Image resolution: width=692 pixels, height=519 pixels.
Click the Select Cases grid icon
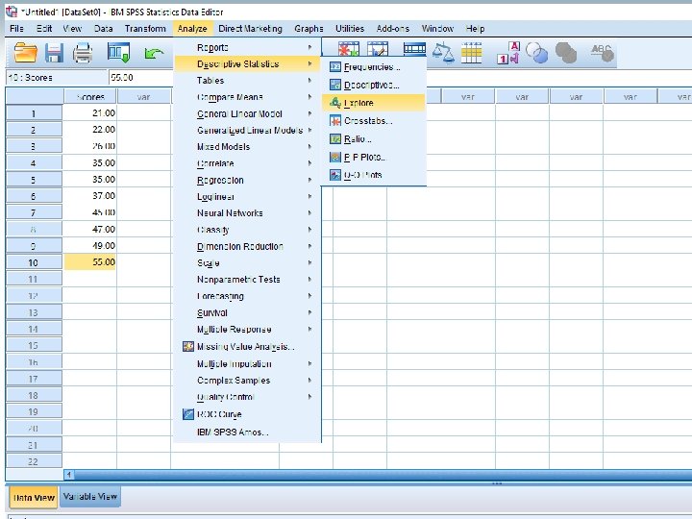point(471,53)
